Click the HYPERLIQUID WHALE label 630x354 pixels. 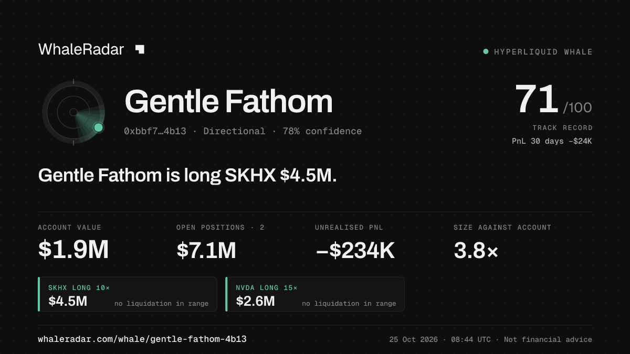click(543, 52)
